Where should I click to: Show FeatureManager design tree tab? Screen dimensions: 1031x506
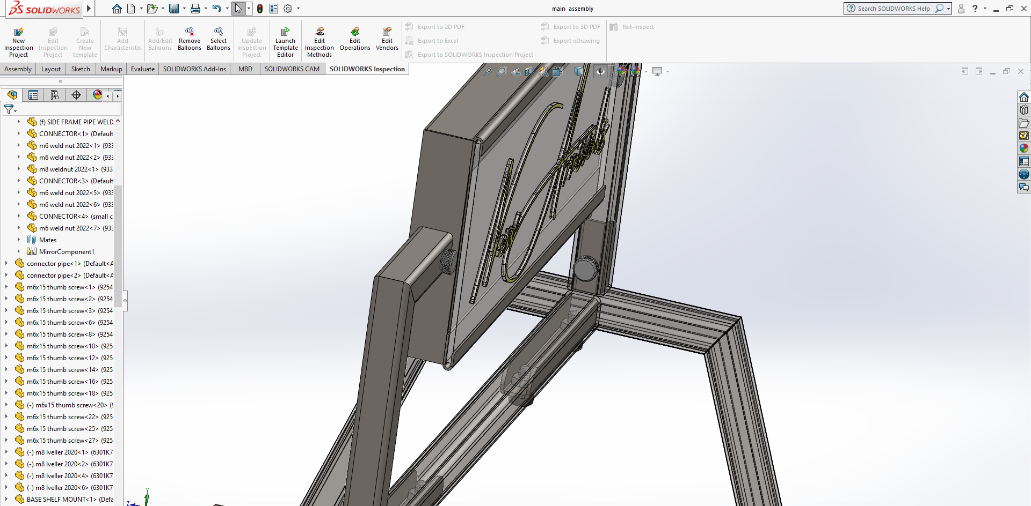[12, 95]
